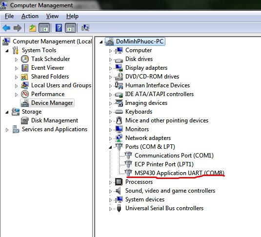Click the Services and Applications icon

[x=16, y=129]
